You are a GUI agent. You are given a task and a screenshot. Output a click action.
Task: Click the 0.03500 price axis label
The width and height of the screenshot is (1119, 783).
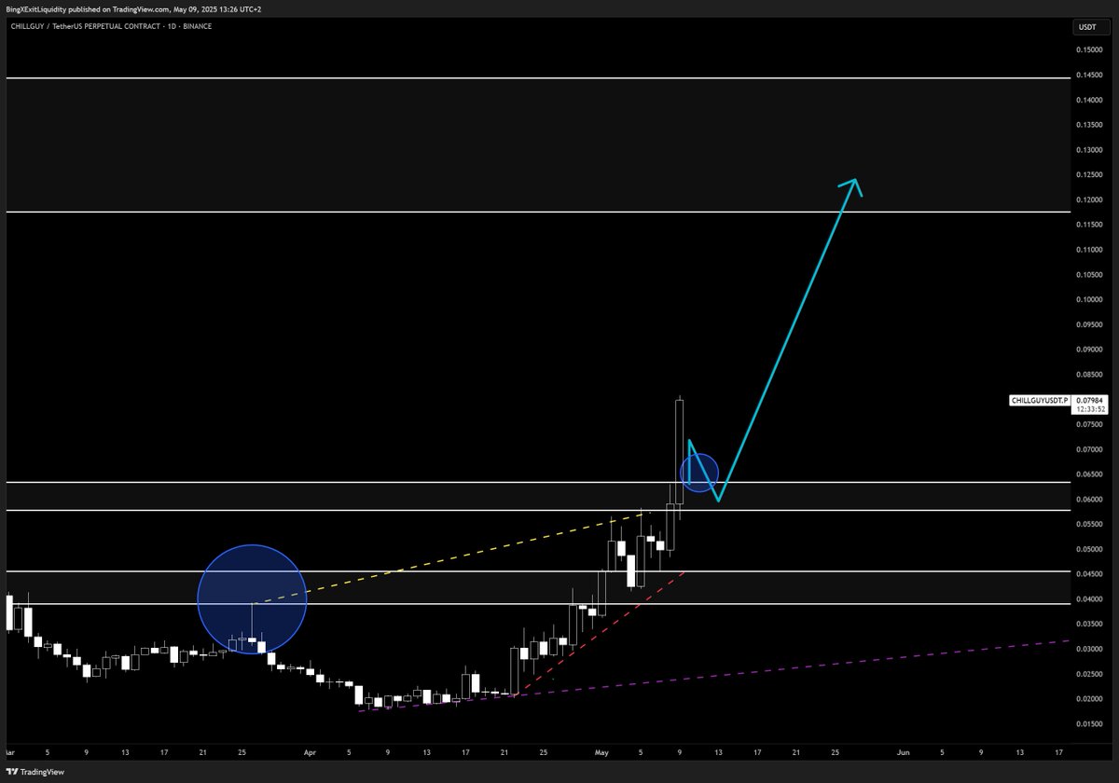(1088, 625)
